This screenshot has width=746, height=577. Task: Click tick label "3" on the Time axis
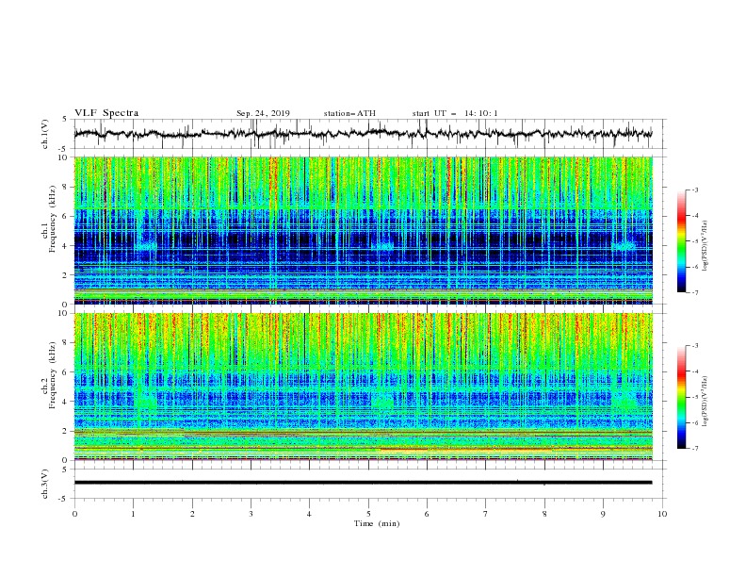[251, 514]
